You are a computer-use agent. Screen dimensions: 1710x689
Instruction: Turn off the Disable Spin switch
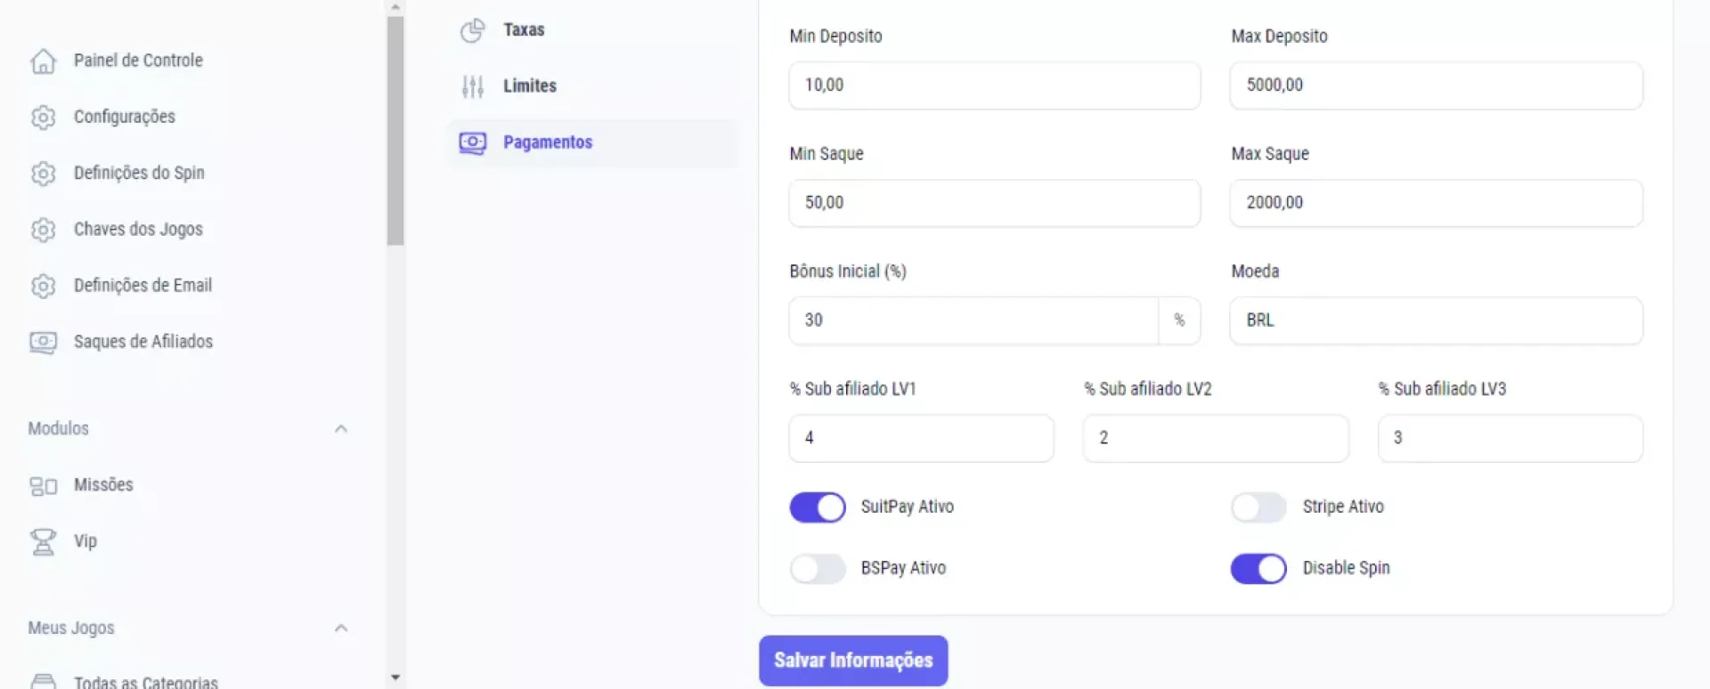click(1258, 569)
